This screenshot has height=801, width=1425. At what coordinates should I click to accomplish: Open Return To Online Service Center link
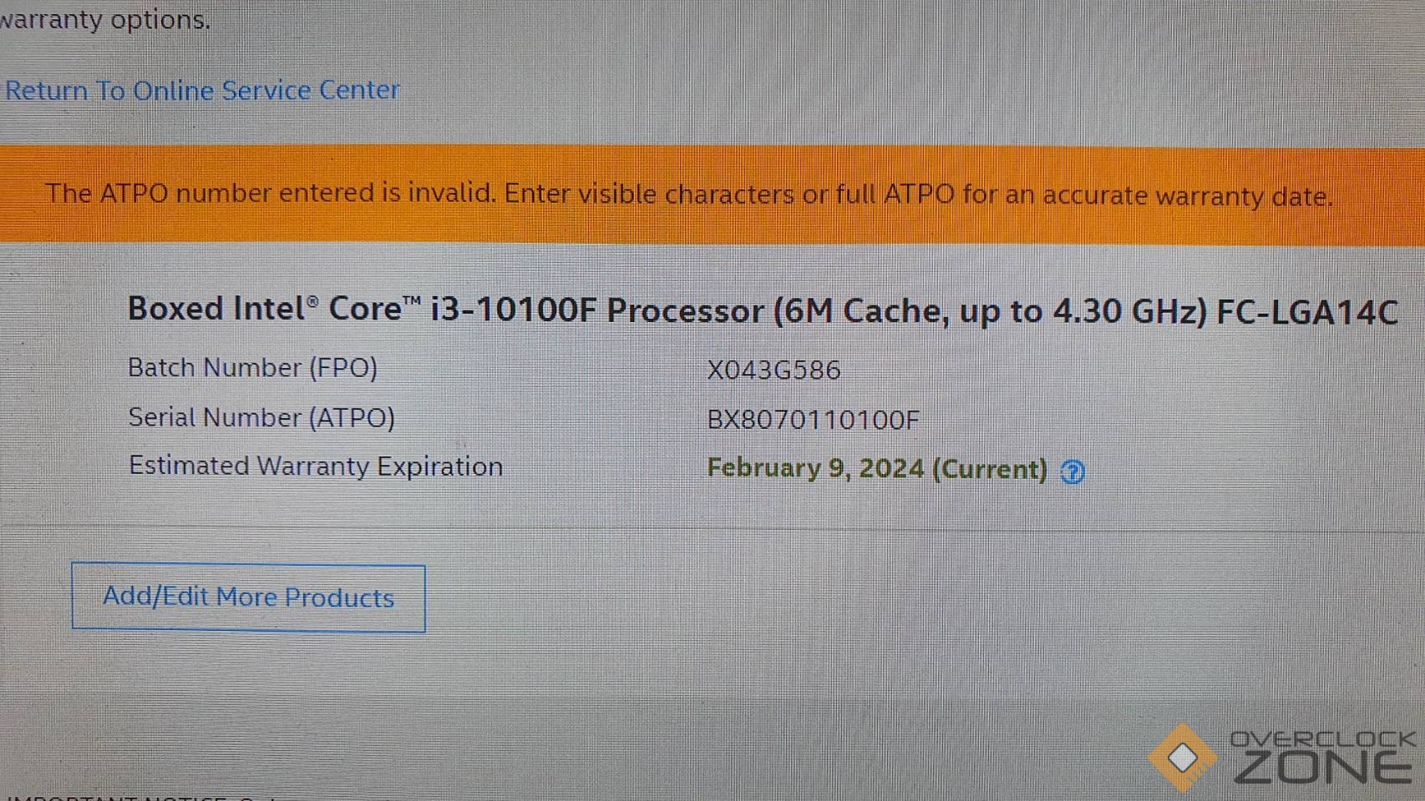[x=202, y=90]
